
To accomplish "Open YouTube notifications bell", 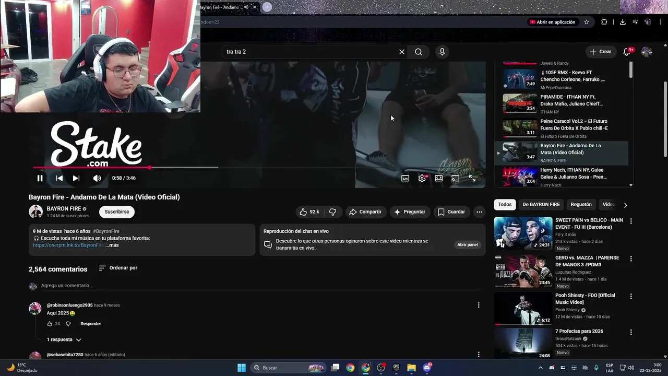I will pyautogui.click(x=627, y=52).
